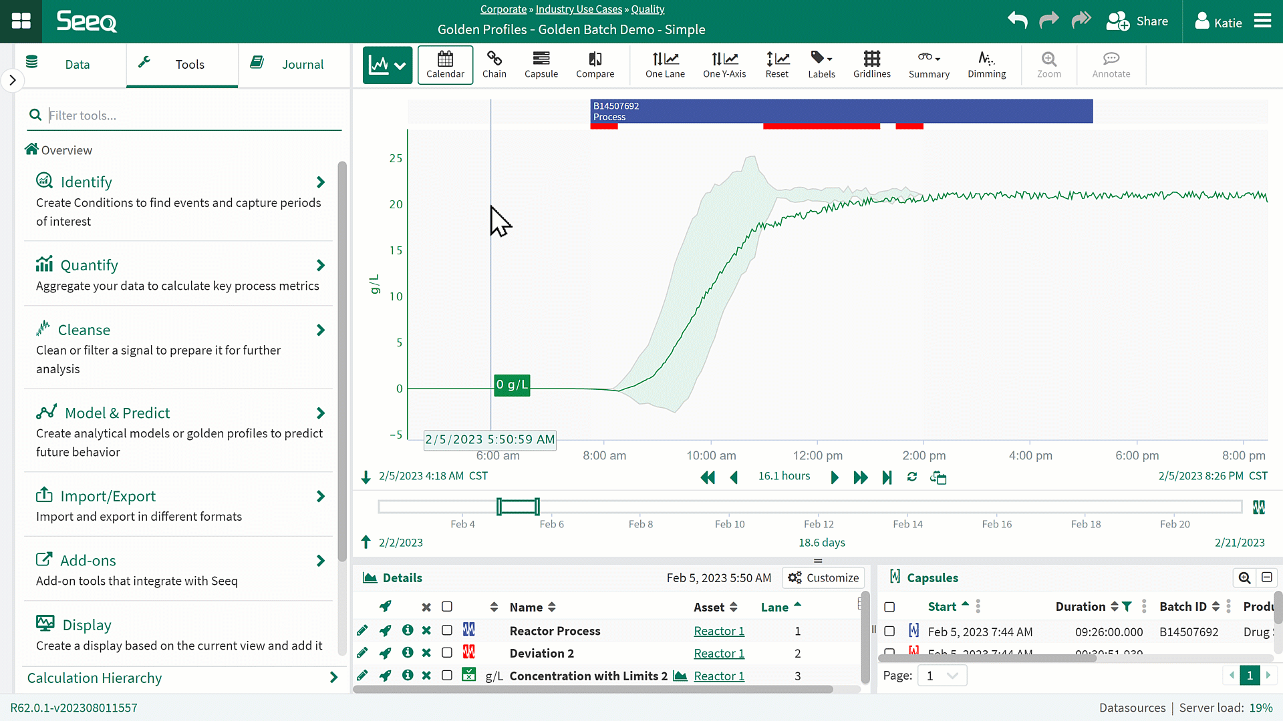Open Reactor 1 asset link for Deviation 2
Viewport: 1283px width, 721px height.
click(x=719, y=653)
